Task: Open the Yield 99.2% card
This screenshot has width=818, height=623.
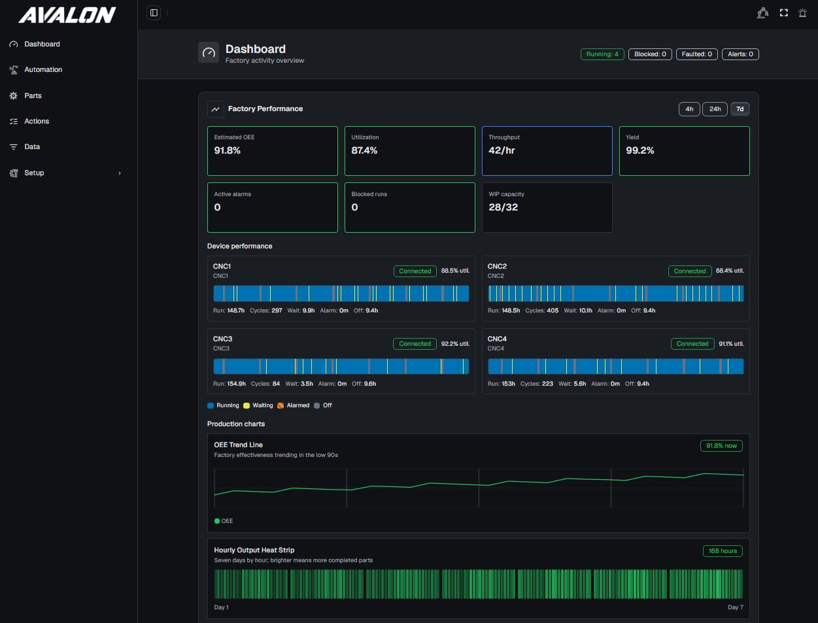Action: tap(685, 151)
